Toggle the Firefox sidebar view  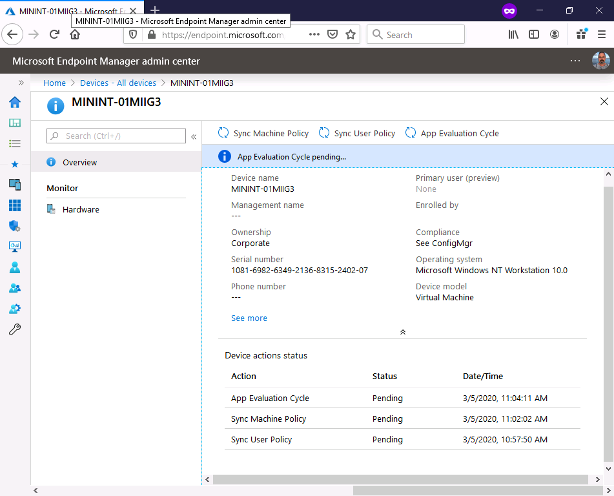point(534,35)
